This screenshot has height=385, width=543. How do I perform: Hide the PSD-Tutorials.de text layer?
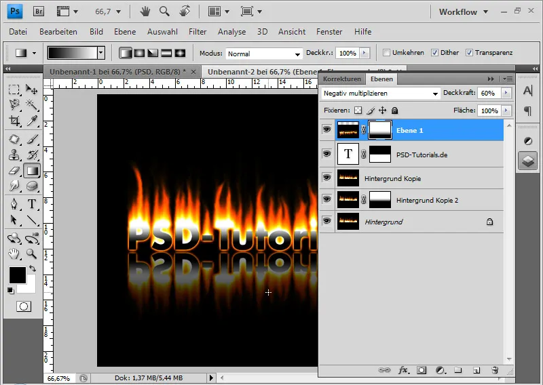coord(326,154)
